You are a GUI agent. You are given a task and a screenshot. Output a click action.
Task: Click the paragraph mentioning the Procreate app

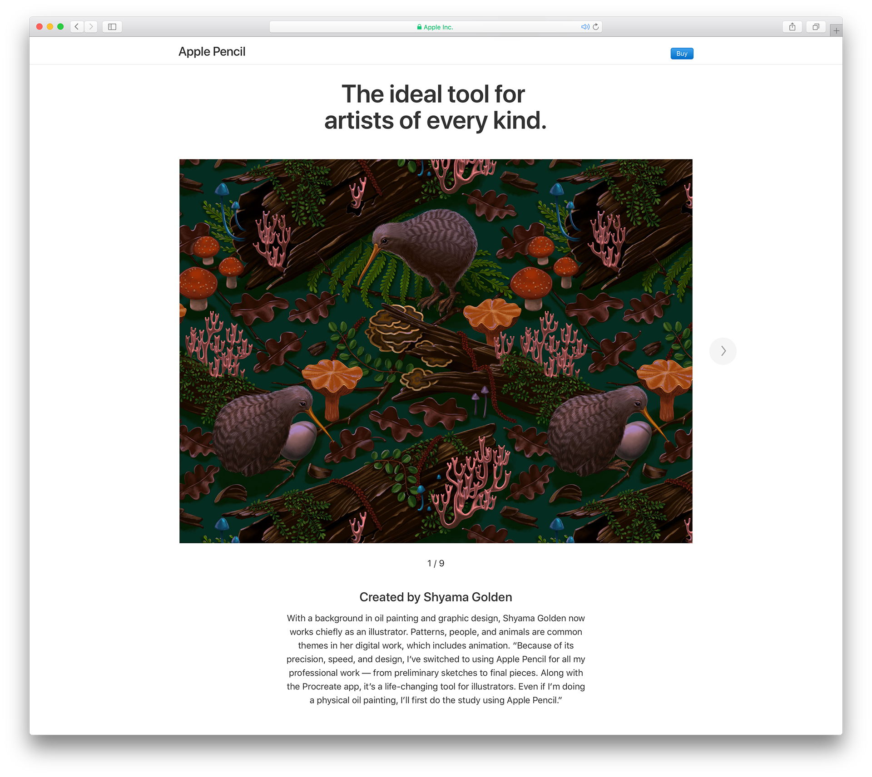tap(436, 659)
